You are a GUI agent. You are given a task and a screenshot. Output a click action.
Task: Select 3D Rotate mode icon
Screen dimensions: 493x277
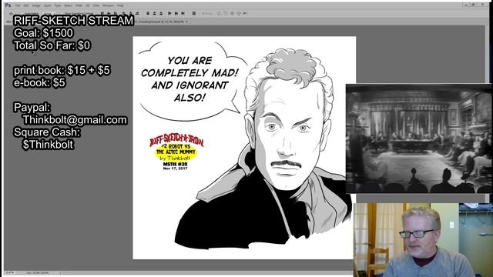click(219, 14)
